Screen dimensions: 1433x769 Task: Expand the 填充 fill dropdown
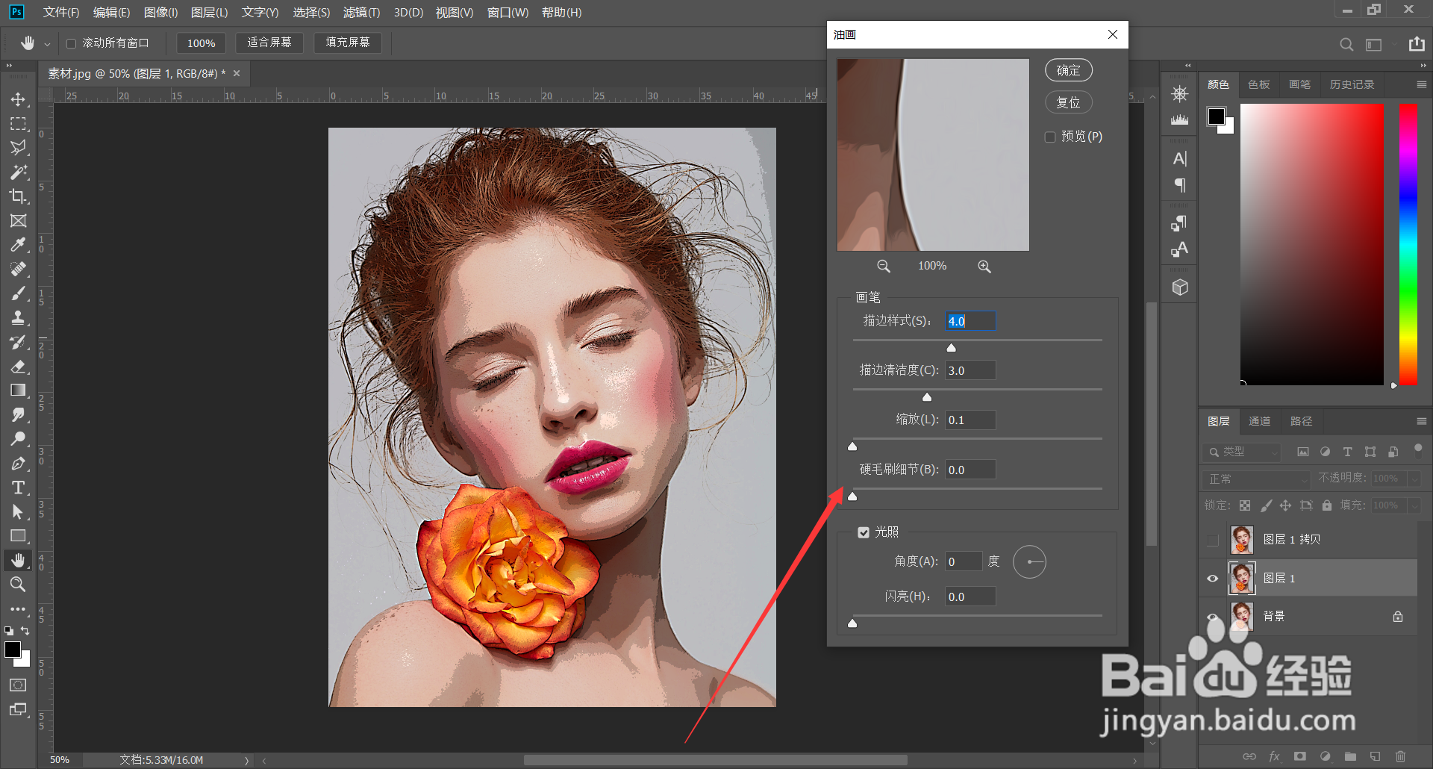pyautogui.click(x=1414, y=505)
